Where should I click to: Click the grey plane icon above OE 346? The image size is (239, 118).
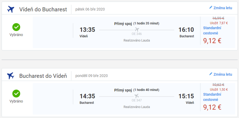point(137,29)
